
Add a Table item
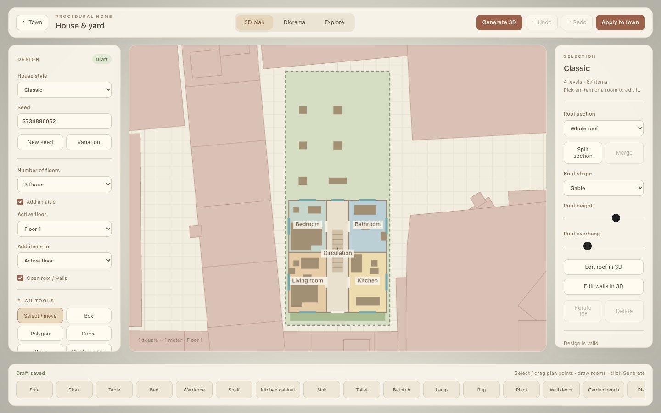pos(114,390)
